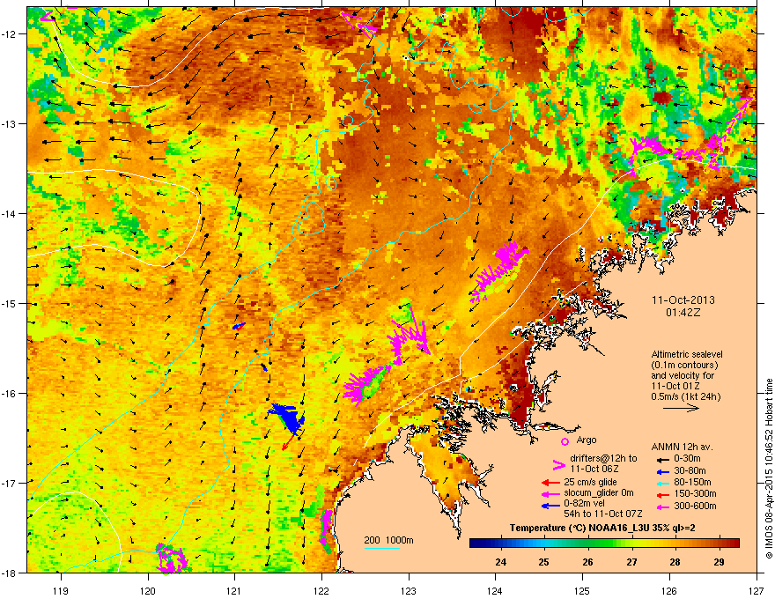The width and height of the screenshot is (775, 599).
Task: Click the longitude axis label '124'
Action: (x=495, y=590)
